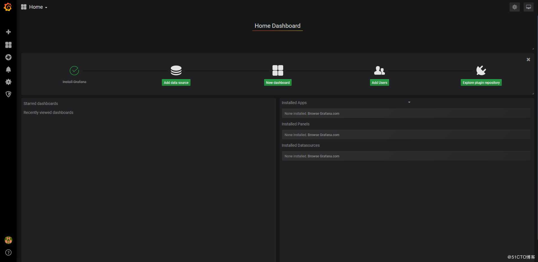Viewport: 538px width, 262px height.
Task: Open the Configuration gear in sidebar
Action: 8,82
